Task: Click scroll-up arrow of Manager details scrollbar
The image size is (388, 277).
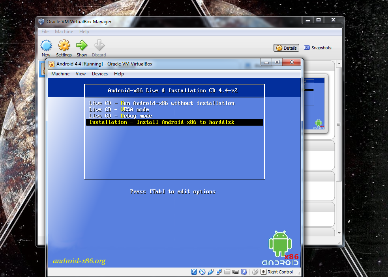Action: [339, 64]
